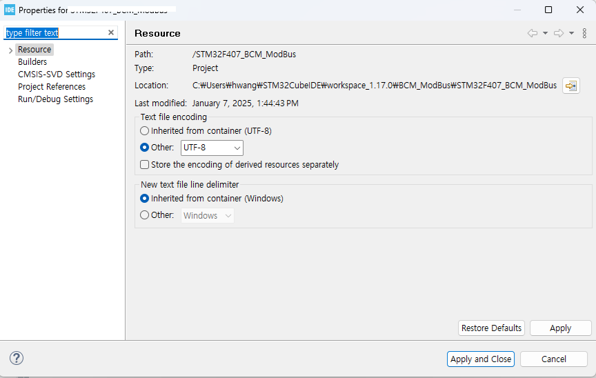Image resolution: width=596 pixels, height=378 pixels.
Task: Select the Other text encoding radio button
Action: click(x=144, y=148)
